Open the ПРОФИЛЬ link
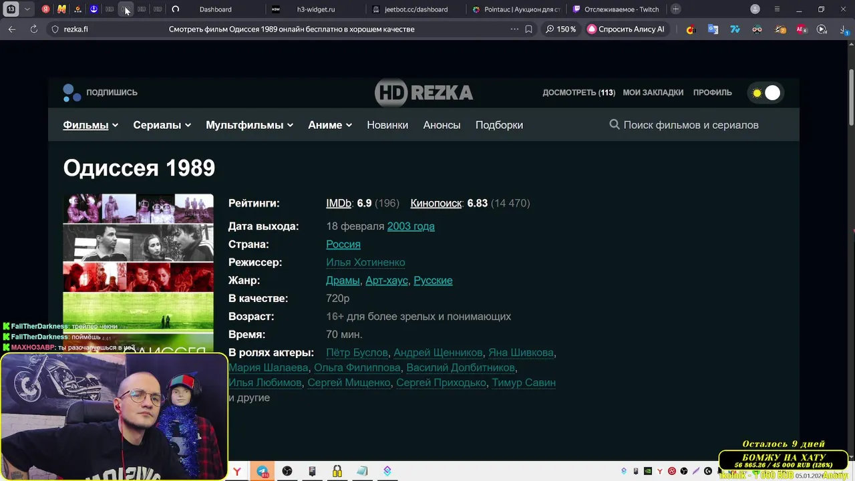 tap(712, 93)
